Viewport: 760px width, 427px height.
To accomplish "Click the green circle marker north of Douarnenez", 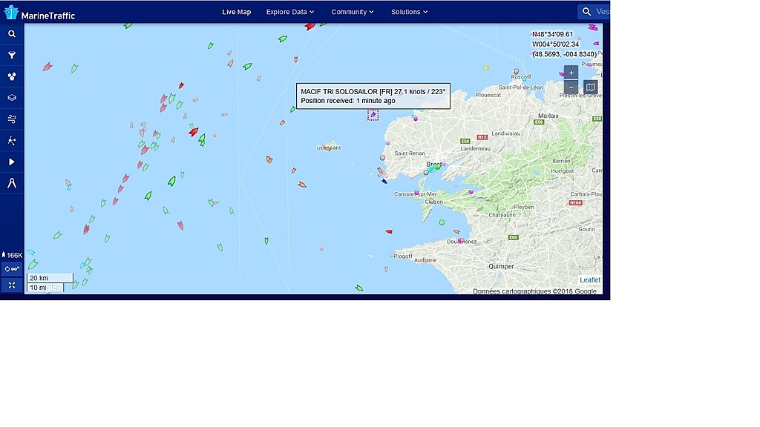I will click(442, 222).
